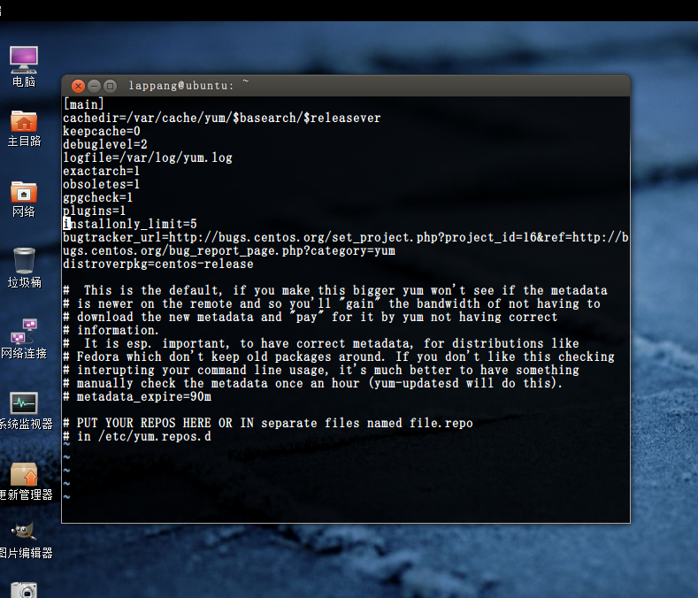Image resolution: width=698 pixels, height=598 pixels.
Task: Click the cachedir=/var/cache/yum line
Action: pyautogui.click(x=222, y=118)
